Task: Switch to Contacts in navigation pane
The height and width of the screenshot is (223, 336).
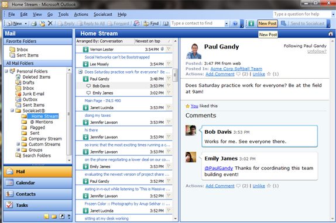Action: pos(37,194)
